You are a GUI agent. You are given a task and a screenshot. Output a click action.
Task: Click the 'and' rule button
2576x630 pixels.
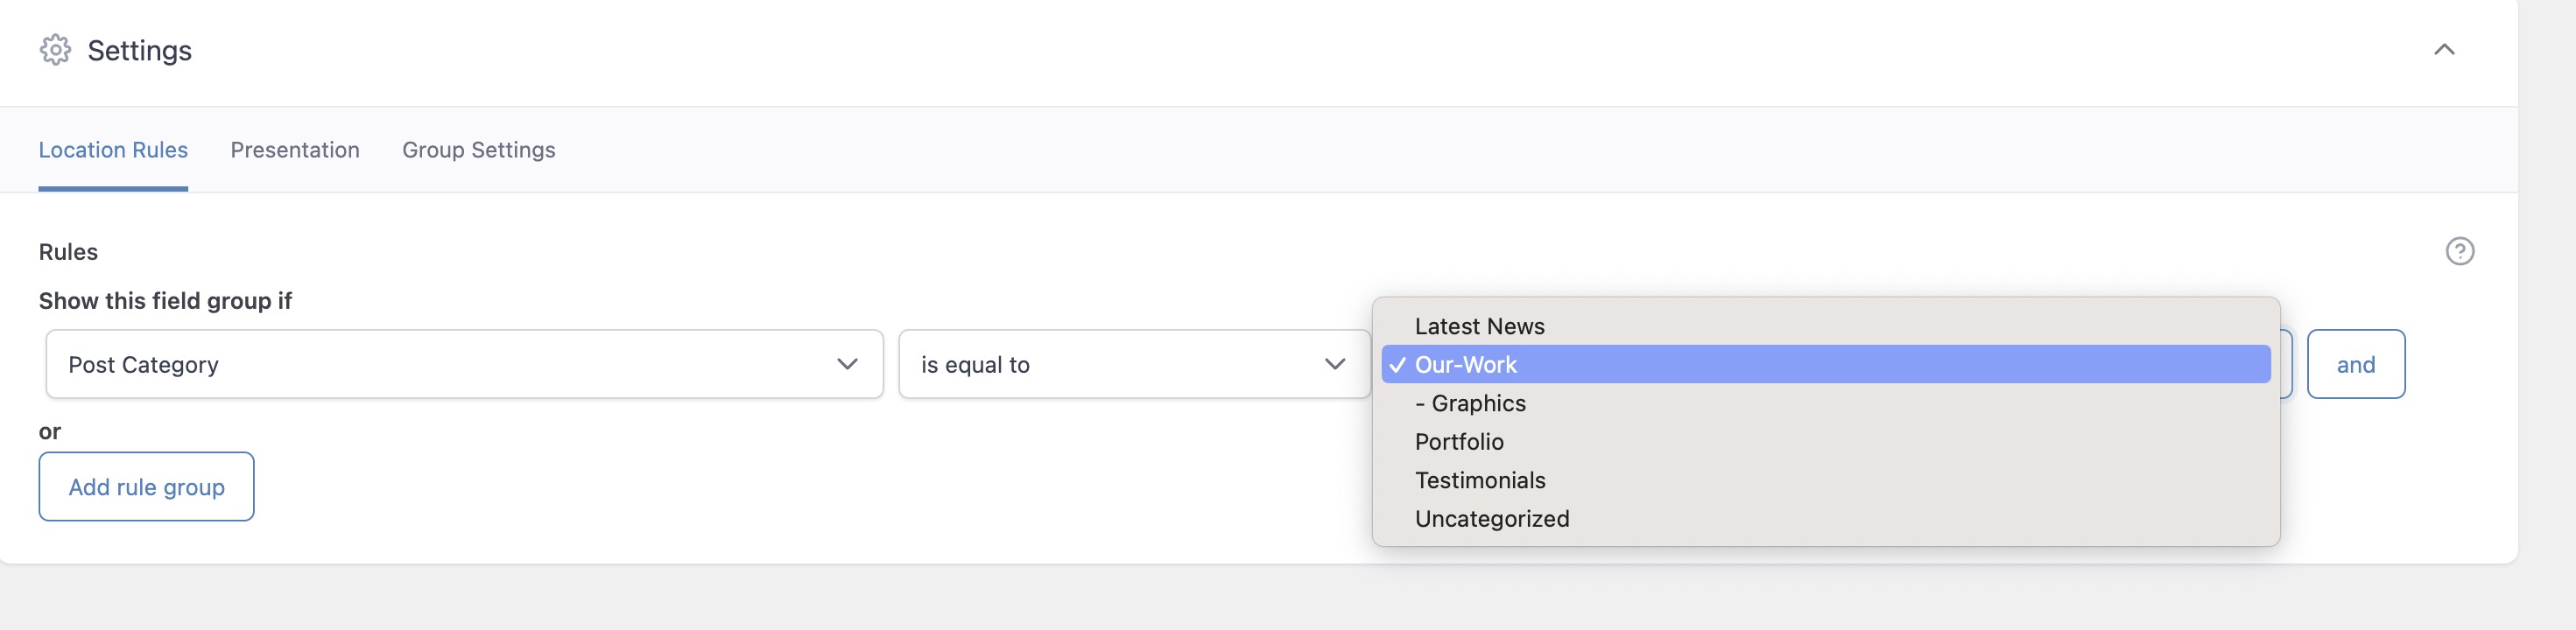tap(2355, 364)
